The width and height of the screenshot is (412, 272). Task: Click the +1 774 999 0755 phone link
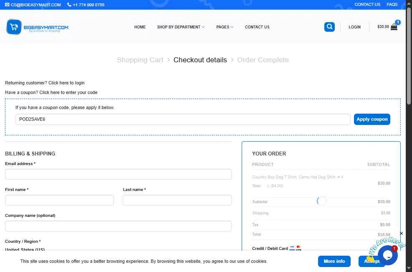coord(88,5)
